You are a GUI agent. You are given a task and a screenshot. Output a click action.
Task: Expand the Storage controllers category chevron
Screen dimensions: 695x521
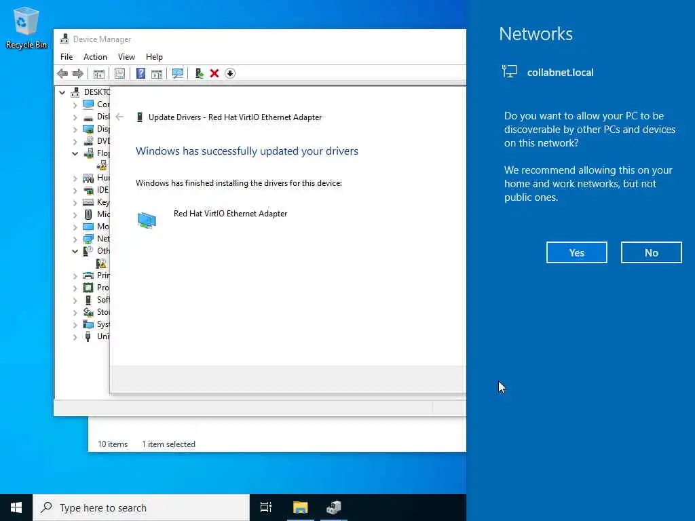click(75, 313)
